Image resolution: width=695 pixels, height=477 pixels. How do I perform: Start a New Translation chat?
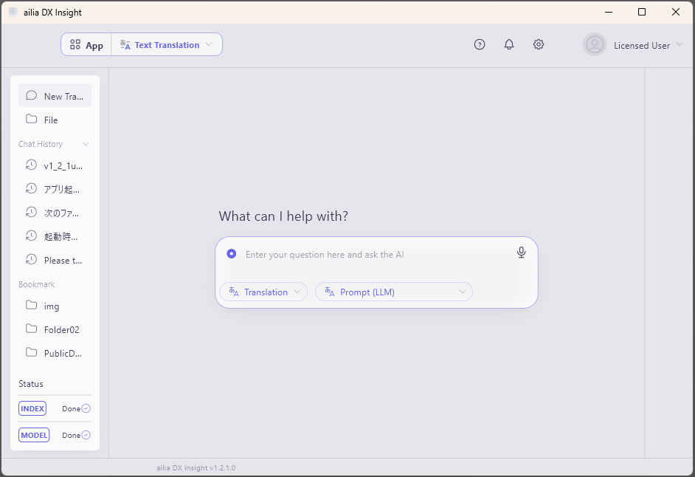[55, 95]
